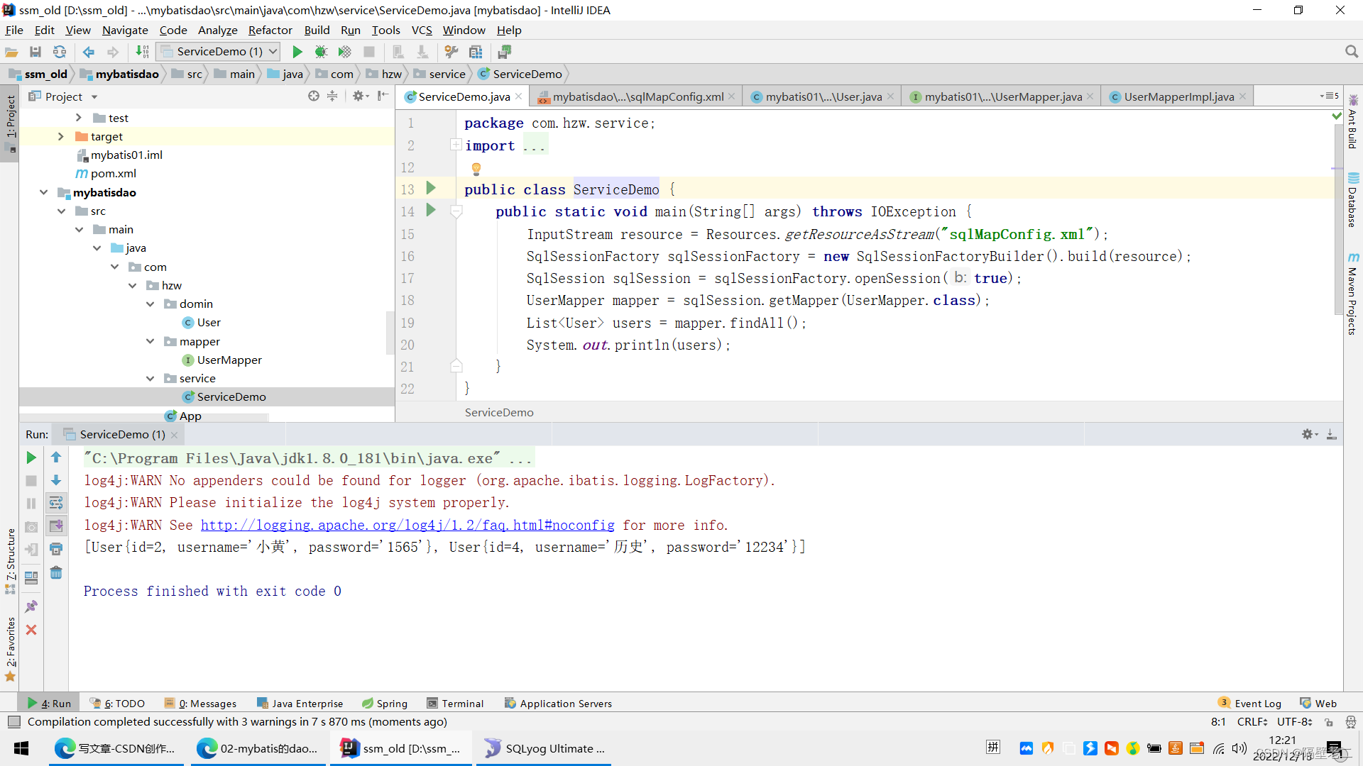Expand the target folder in project tree
The height and width of the screenshot is (766, 1363).
61,136
